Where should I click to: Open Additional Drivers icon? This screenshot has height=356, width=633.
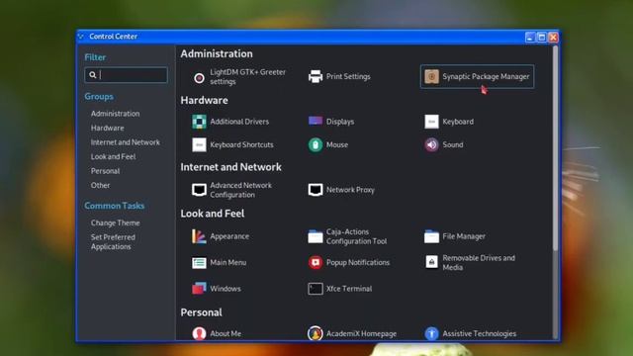[199, 122]
